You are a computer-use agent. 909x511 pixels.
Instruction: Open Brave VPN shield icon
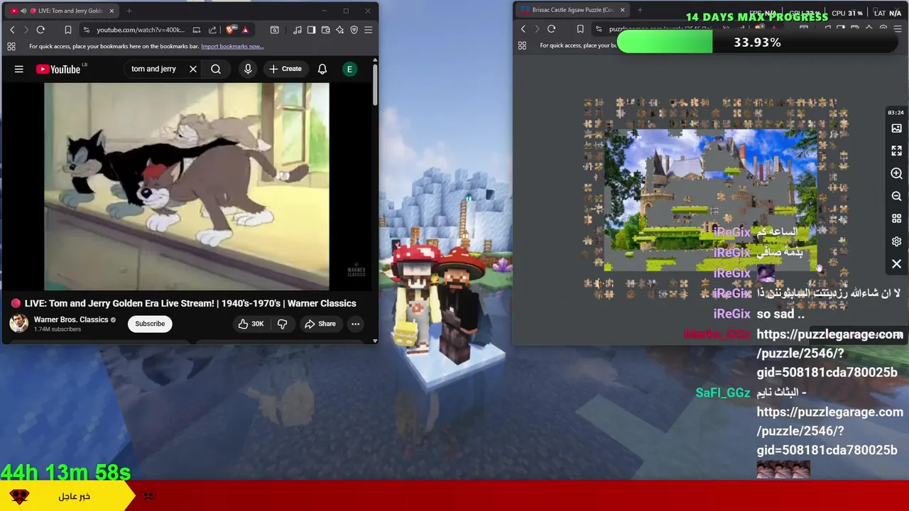coord(354,30)
